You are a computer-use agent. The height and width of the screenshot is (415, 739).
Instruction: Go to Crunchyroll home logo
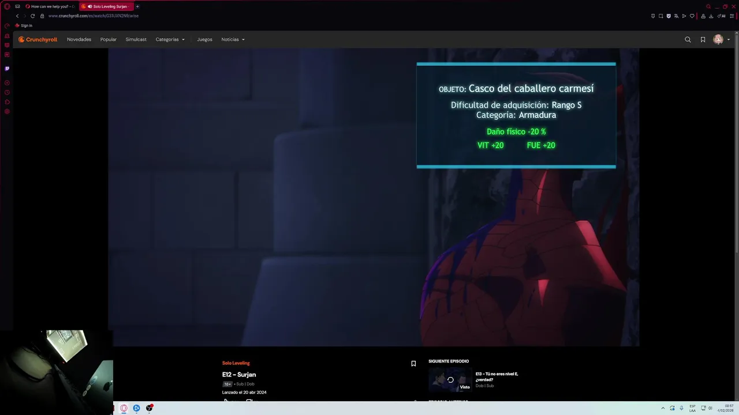(38, 40)
